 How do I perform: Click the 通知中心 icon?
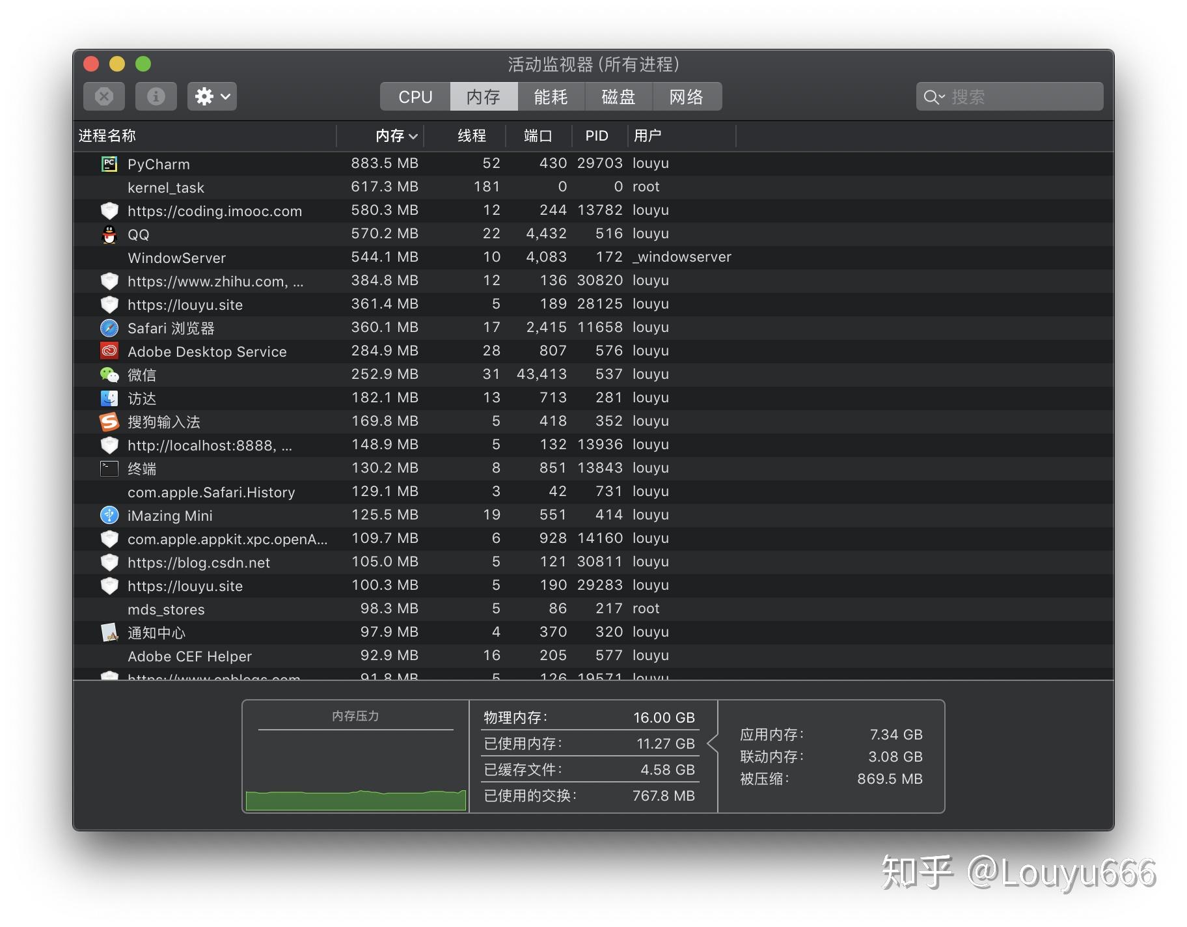(x=109, y=633)
